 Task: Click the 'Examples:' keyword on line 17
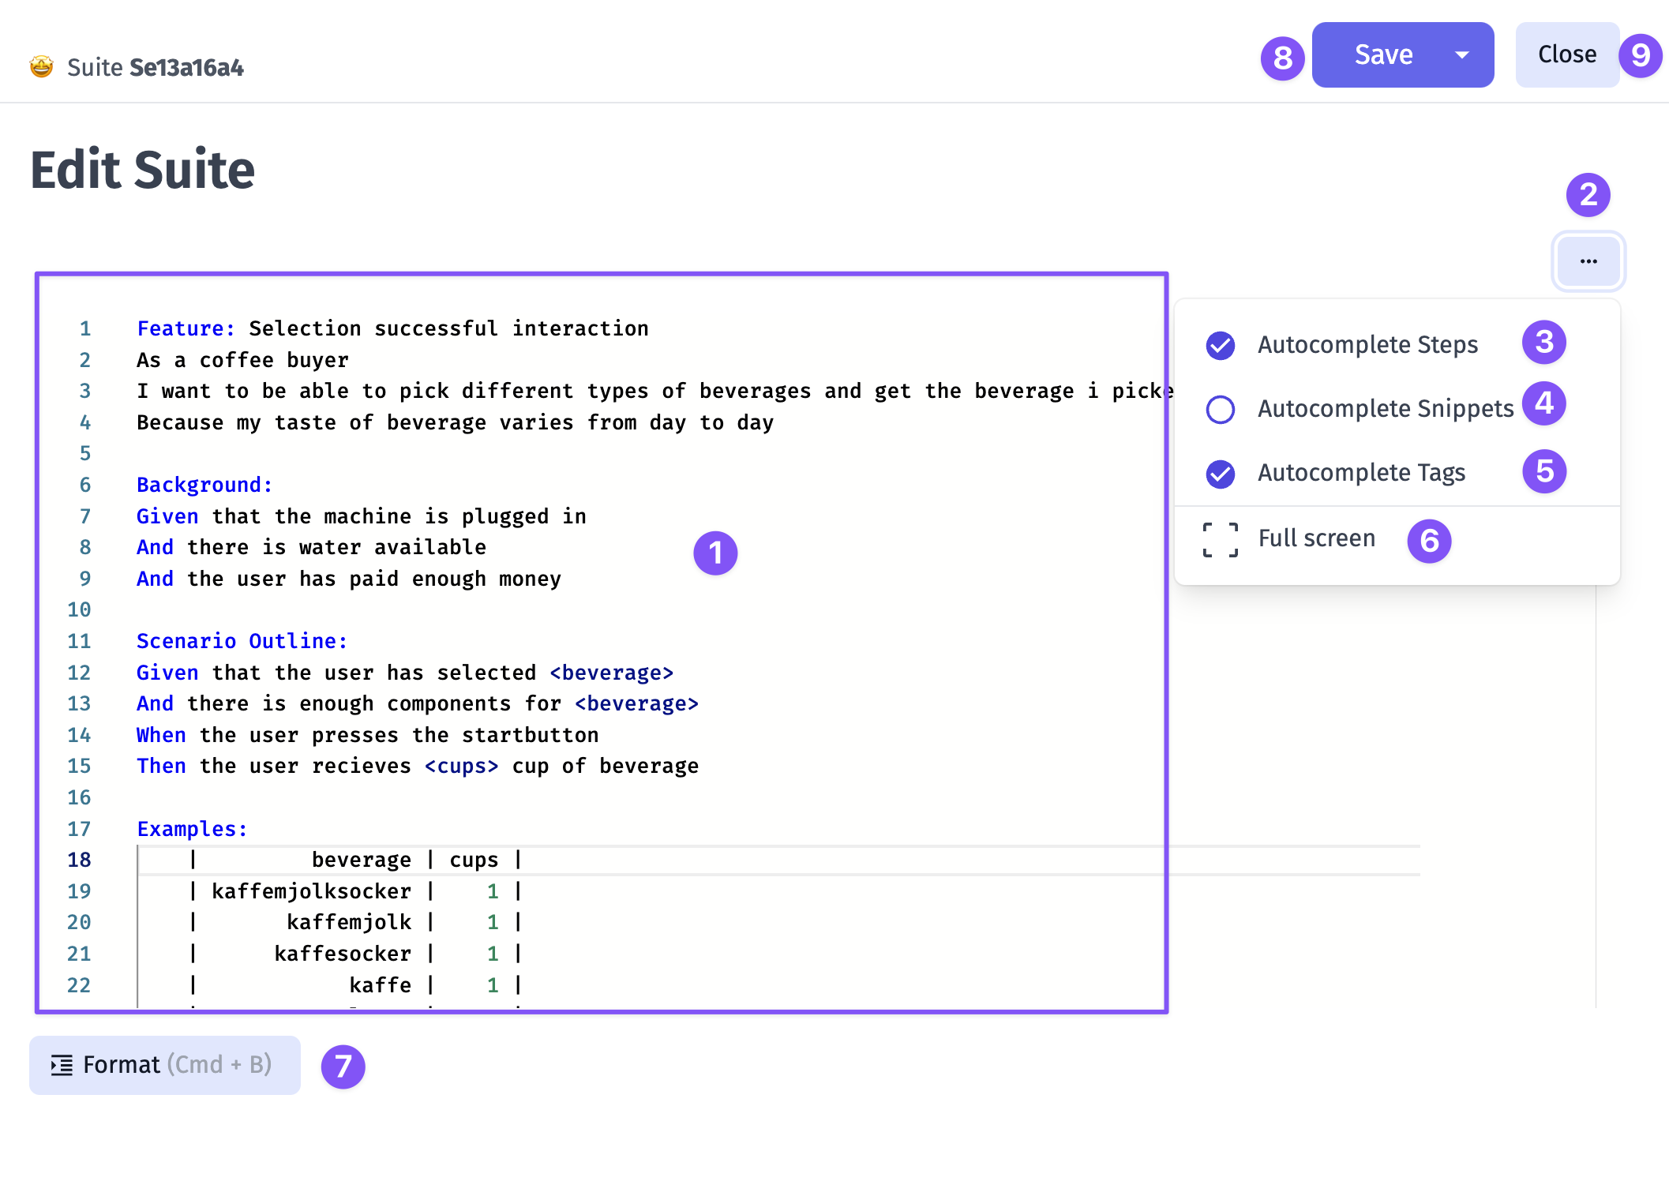click(193, 829)
